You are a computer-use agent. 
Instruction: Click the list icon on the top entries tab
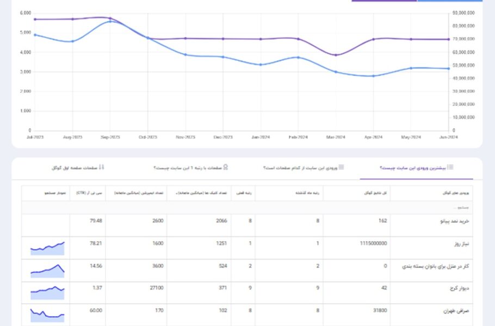click(450, 167)
